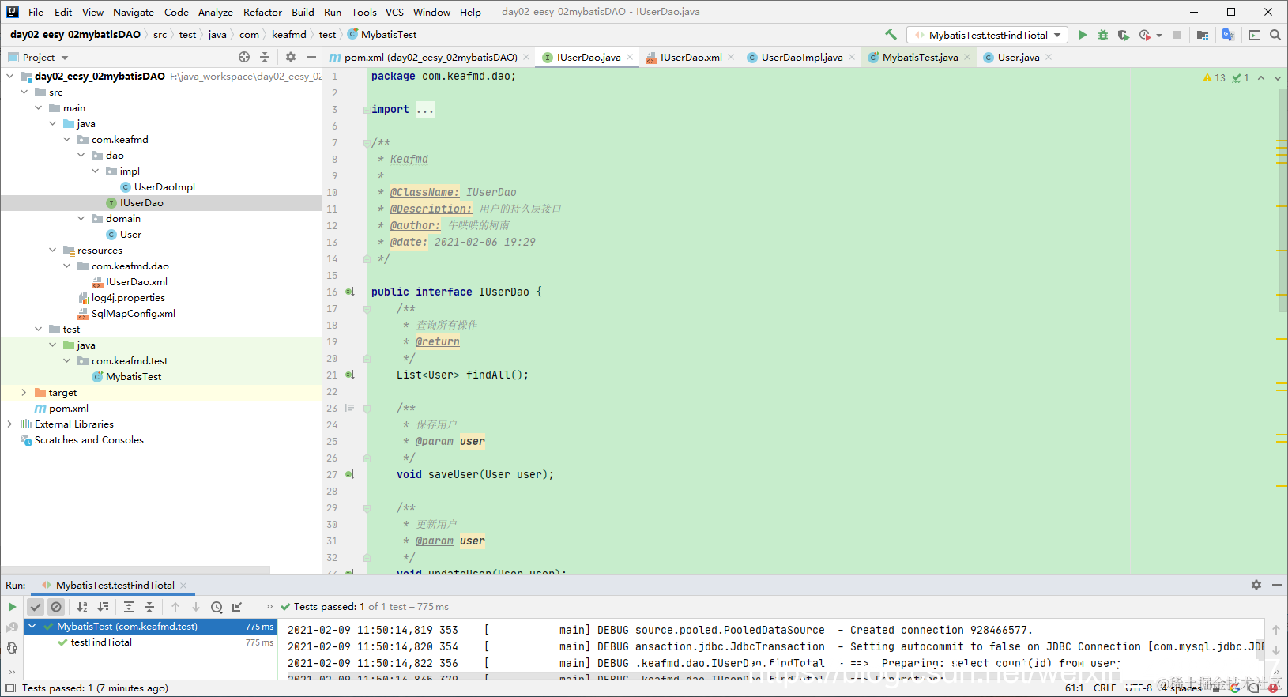Toggle the rendered doc view gutter icon

[x=350, y=409]
